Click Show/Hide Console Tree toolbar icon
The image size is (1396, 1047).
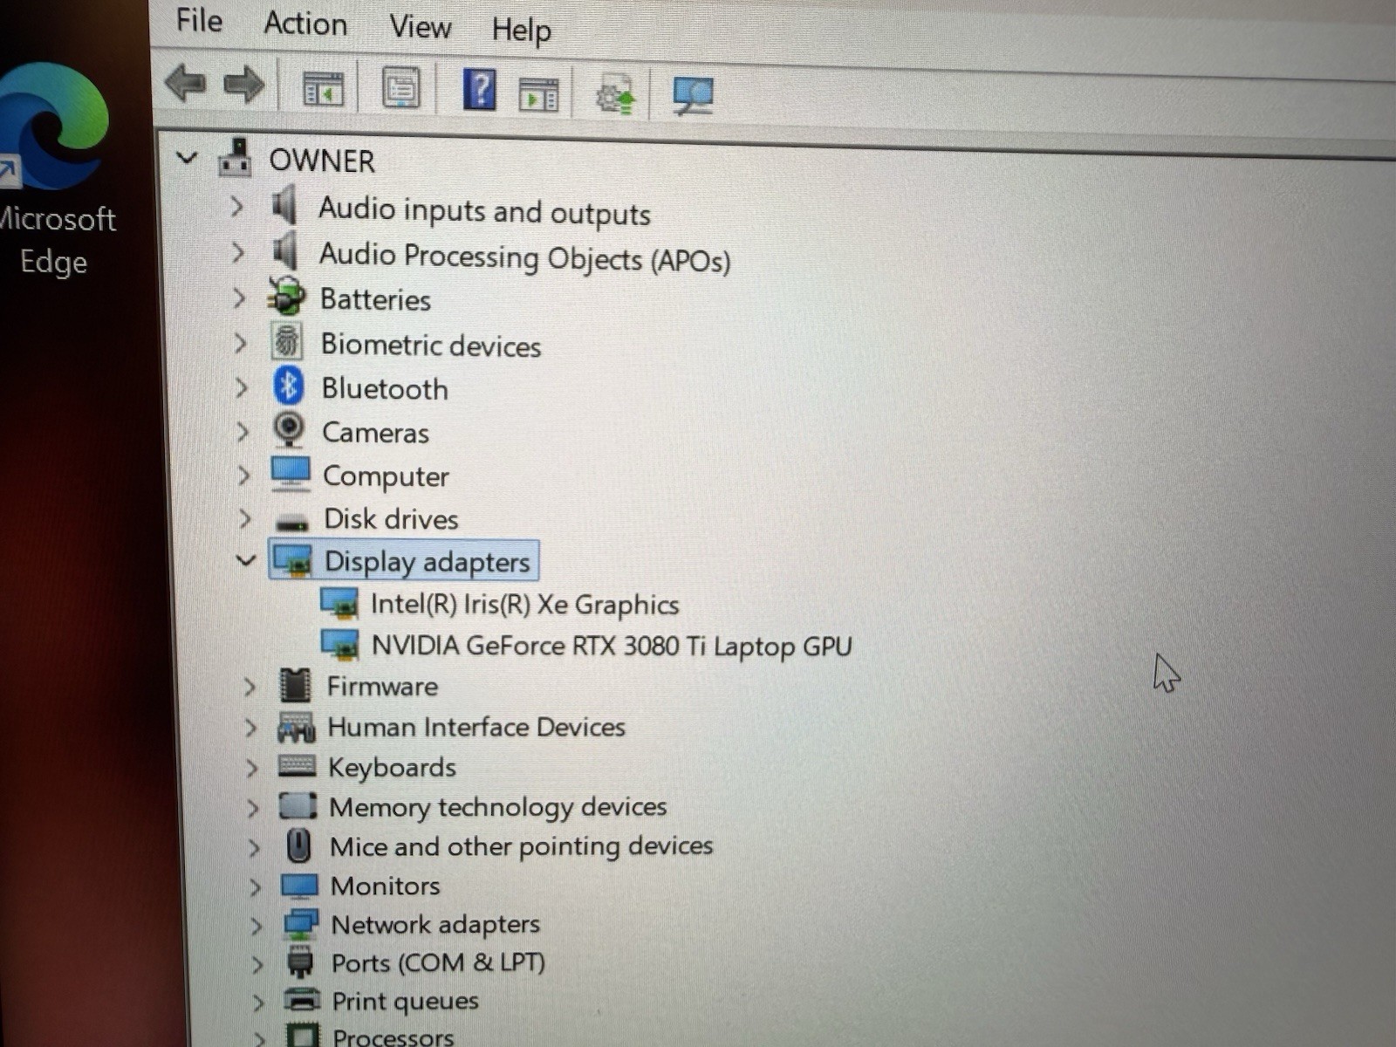(x=323, y=89)
